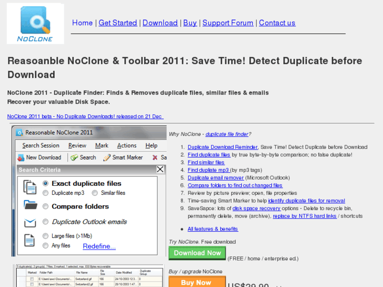Click the envelope icon for Outlook emails
The width and height of the screenshot is (383, 287).
[30, 223]
